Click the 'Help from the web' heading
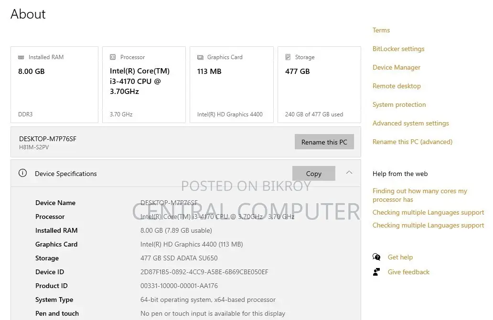Viewport: 493px width, 320px height. tap(400, 174)
